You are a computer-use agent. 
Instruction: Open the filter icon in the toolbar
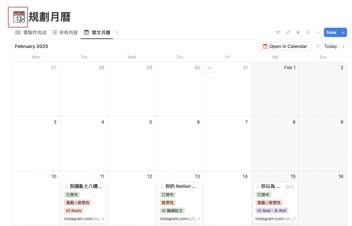278,33
